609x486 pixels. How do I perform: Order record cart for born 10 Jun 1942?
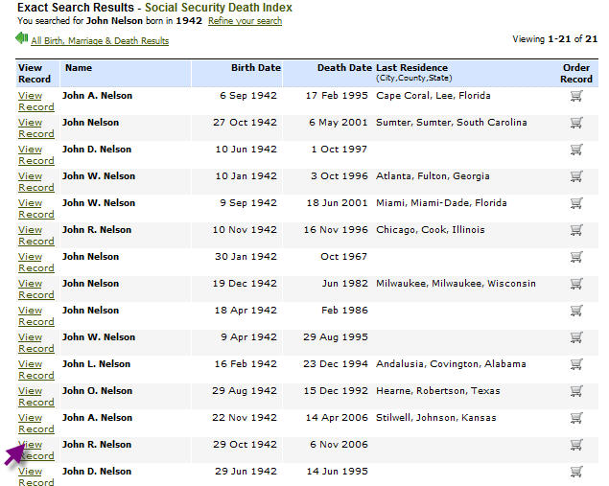click(576, 150)
